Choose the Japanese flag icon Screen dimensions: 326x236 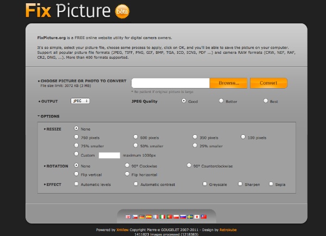click(197, 216)
